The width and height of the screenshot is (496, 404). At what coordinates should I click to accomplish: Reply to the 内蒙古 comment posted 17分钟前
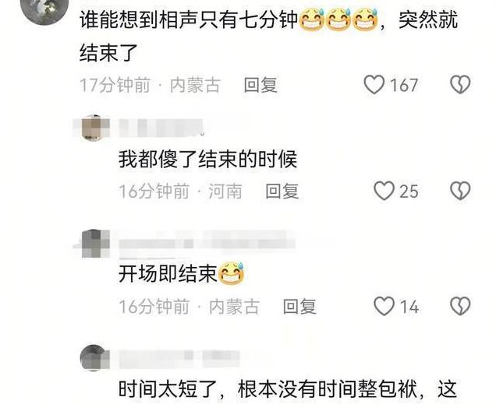[260, 85]
